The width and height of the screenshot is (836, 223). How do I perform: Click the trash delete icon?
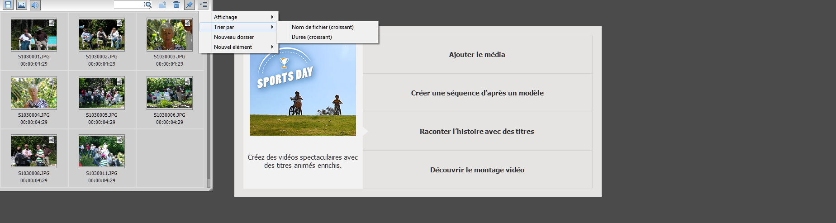pyautogui.click(x=176, y=5)
